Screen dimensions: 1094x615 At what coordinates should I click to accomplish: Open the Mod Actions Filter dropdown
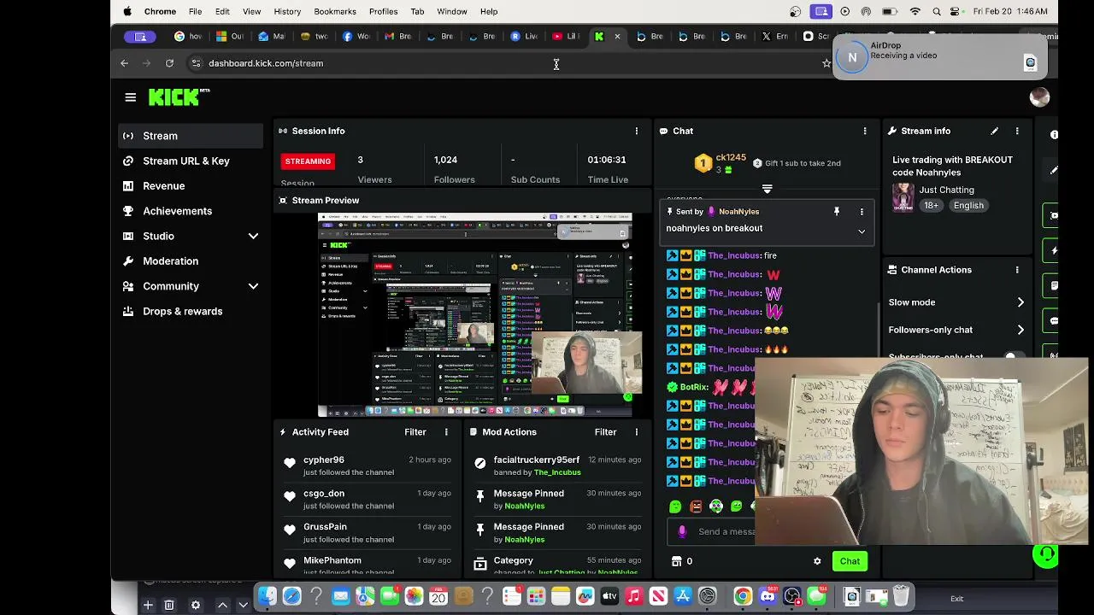[x=605, y=432]
